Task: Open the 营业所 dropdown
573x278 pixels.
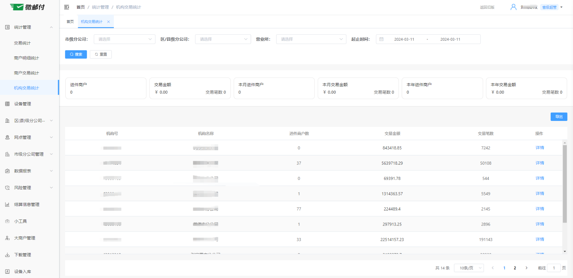Action: (311, 39)
